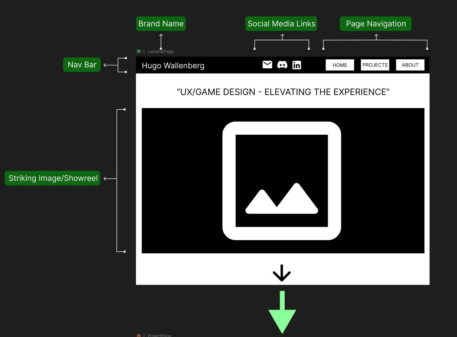Select the "1. LandingPage" frame label
Screen dimensions: 457x337
click(158, 51)
